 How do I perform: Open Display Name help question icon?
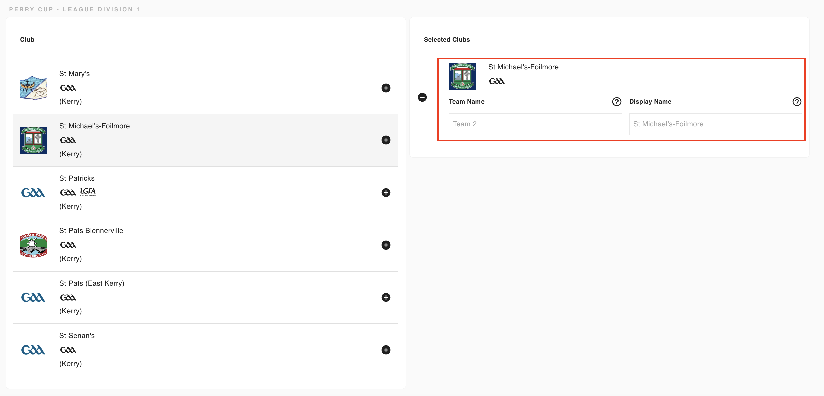coord(797,102)
